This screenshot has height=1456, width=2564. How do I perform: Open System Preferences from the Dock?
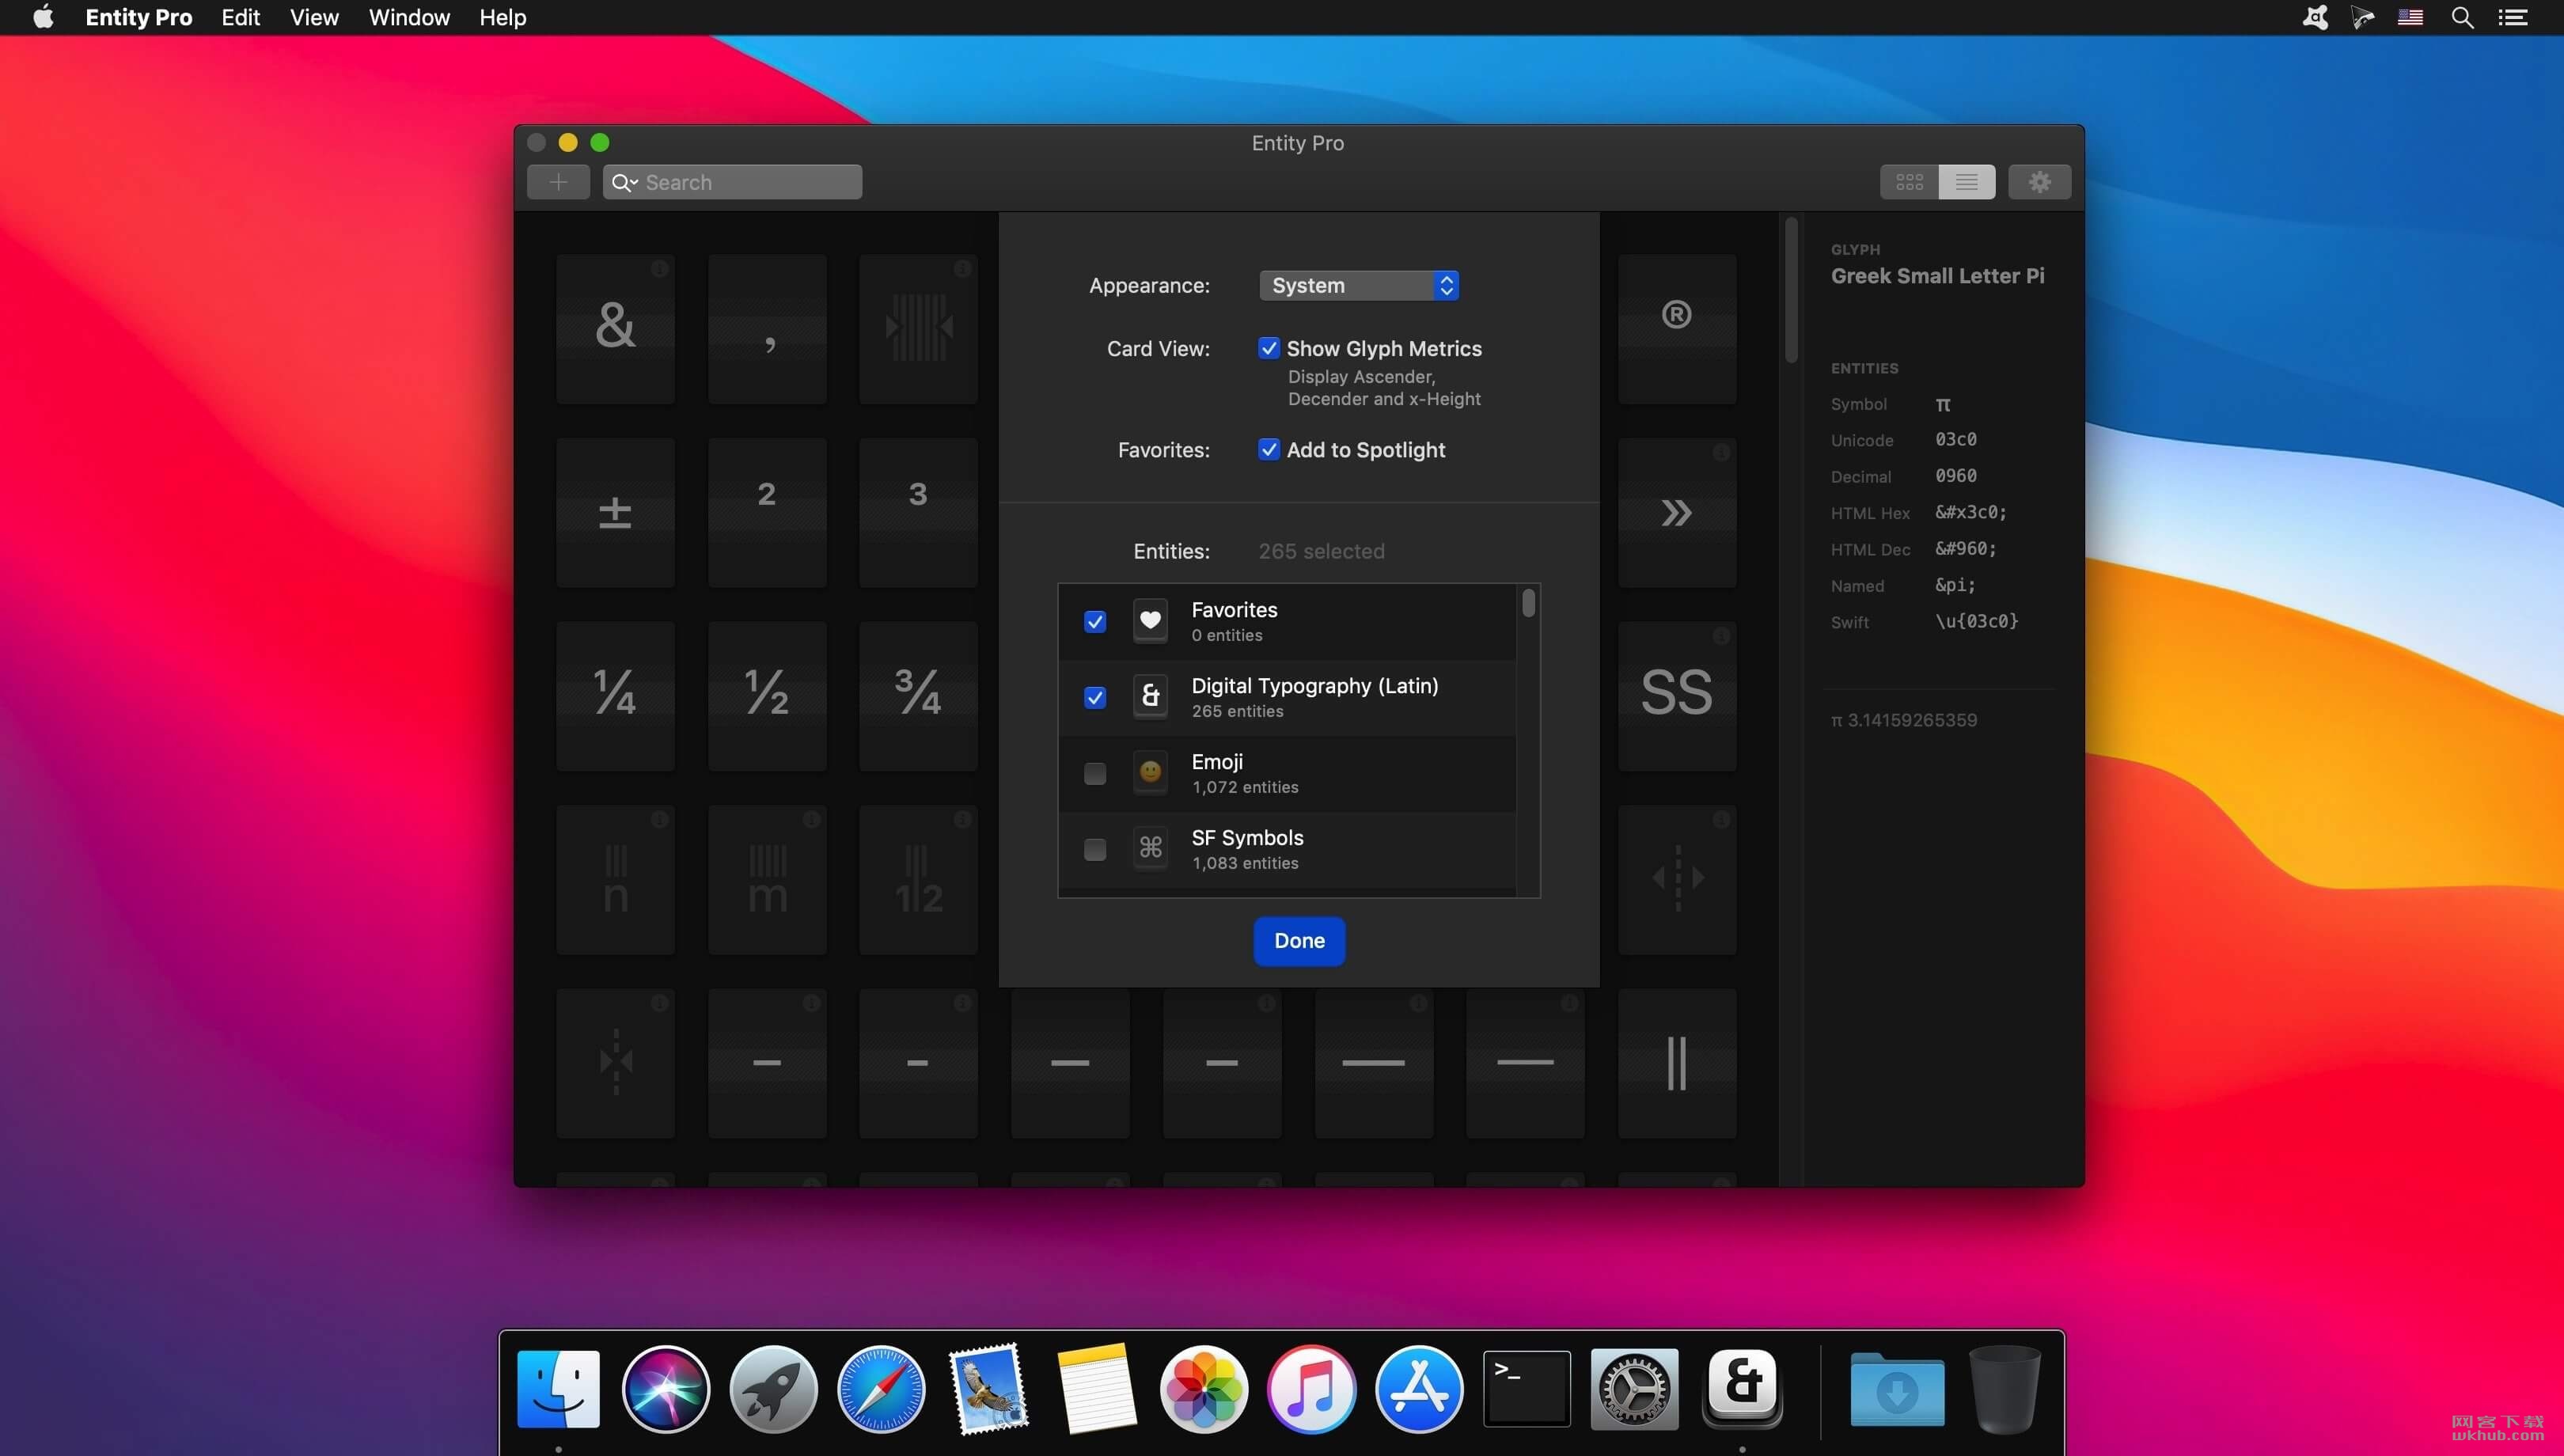pyautogui.click(x=1634, y=1389)
